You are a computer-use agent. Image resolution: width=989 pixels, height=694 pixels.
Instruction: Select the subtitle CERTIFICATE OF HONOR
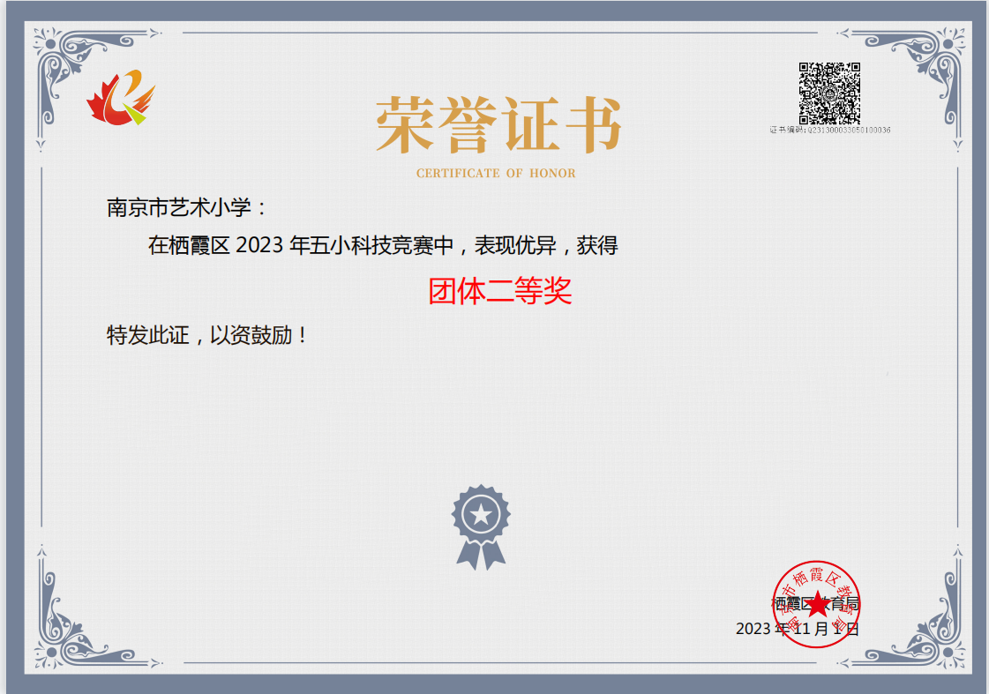point(496,174)
